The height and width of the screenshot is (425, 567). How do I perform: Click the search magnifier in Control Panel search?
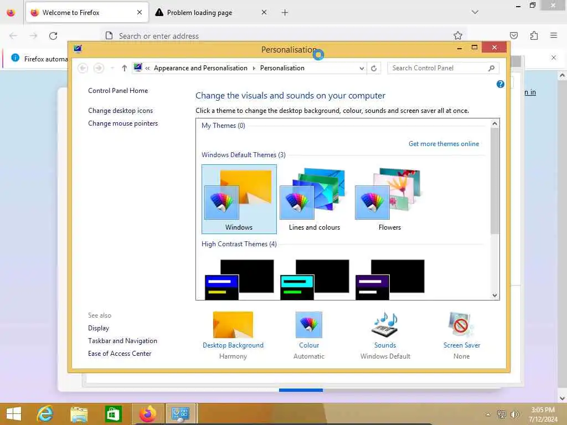pyautogui.click(x=491, y=68)
